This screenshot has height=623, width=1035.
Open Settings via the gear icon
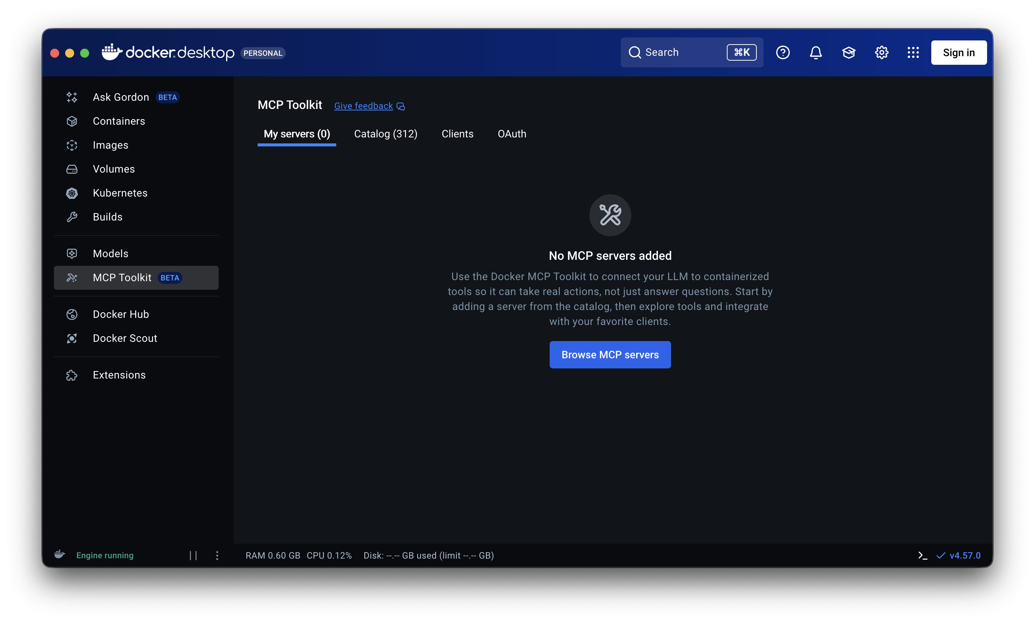pos(881,52)
